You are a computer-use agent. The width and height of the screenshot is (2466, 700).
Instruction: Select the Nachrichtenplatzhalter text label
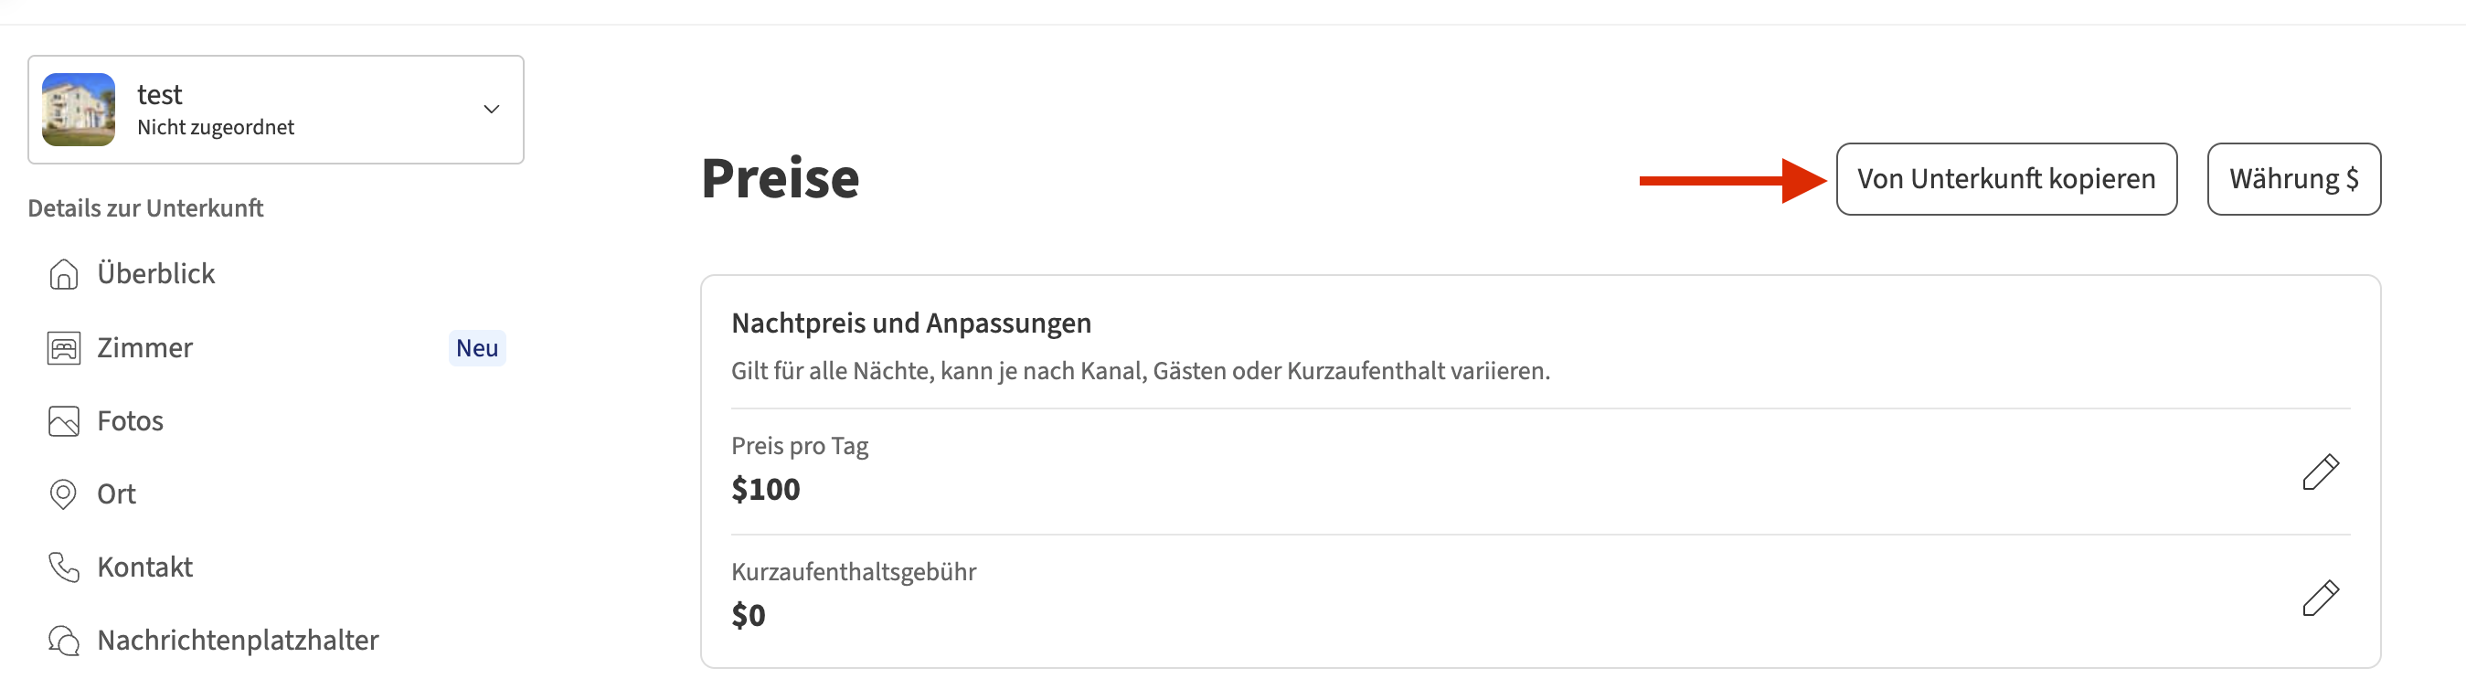pos(238,640)
